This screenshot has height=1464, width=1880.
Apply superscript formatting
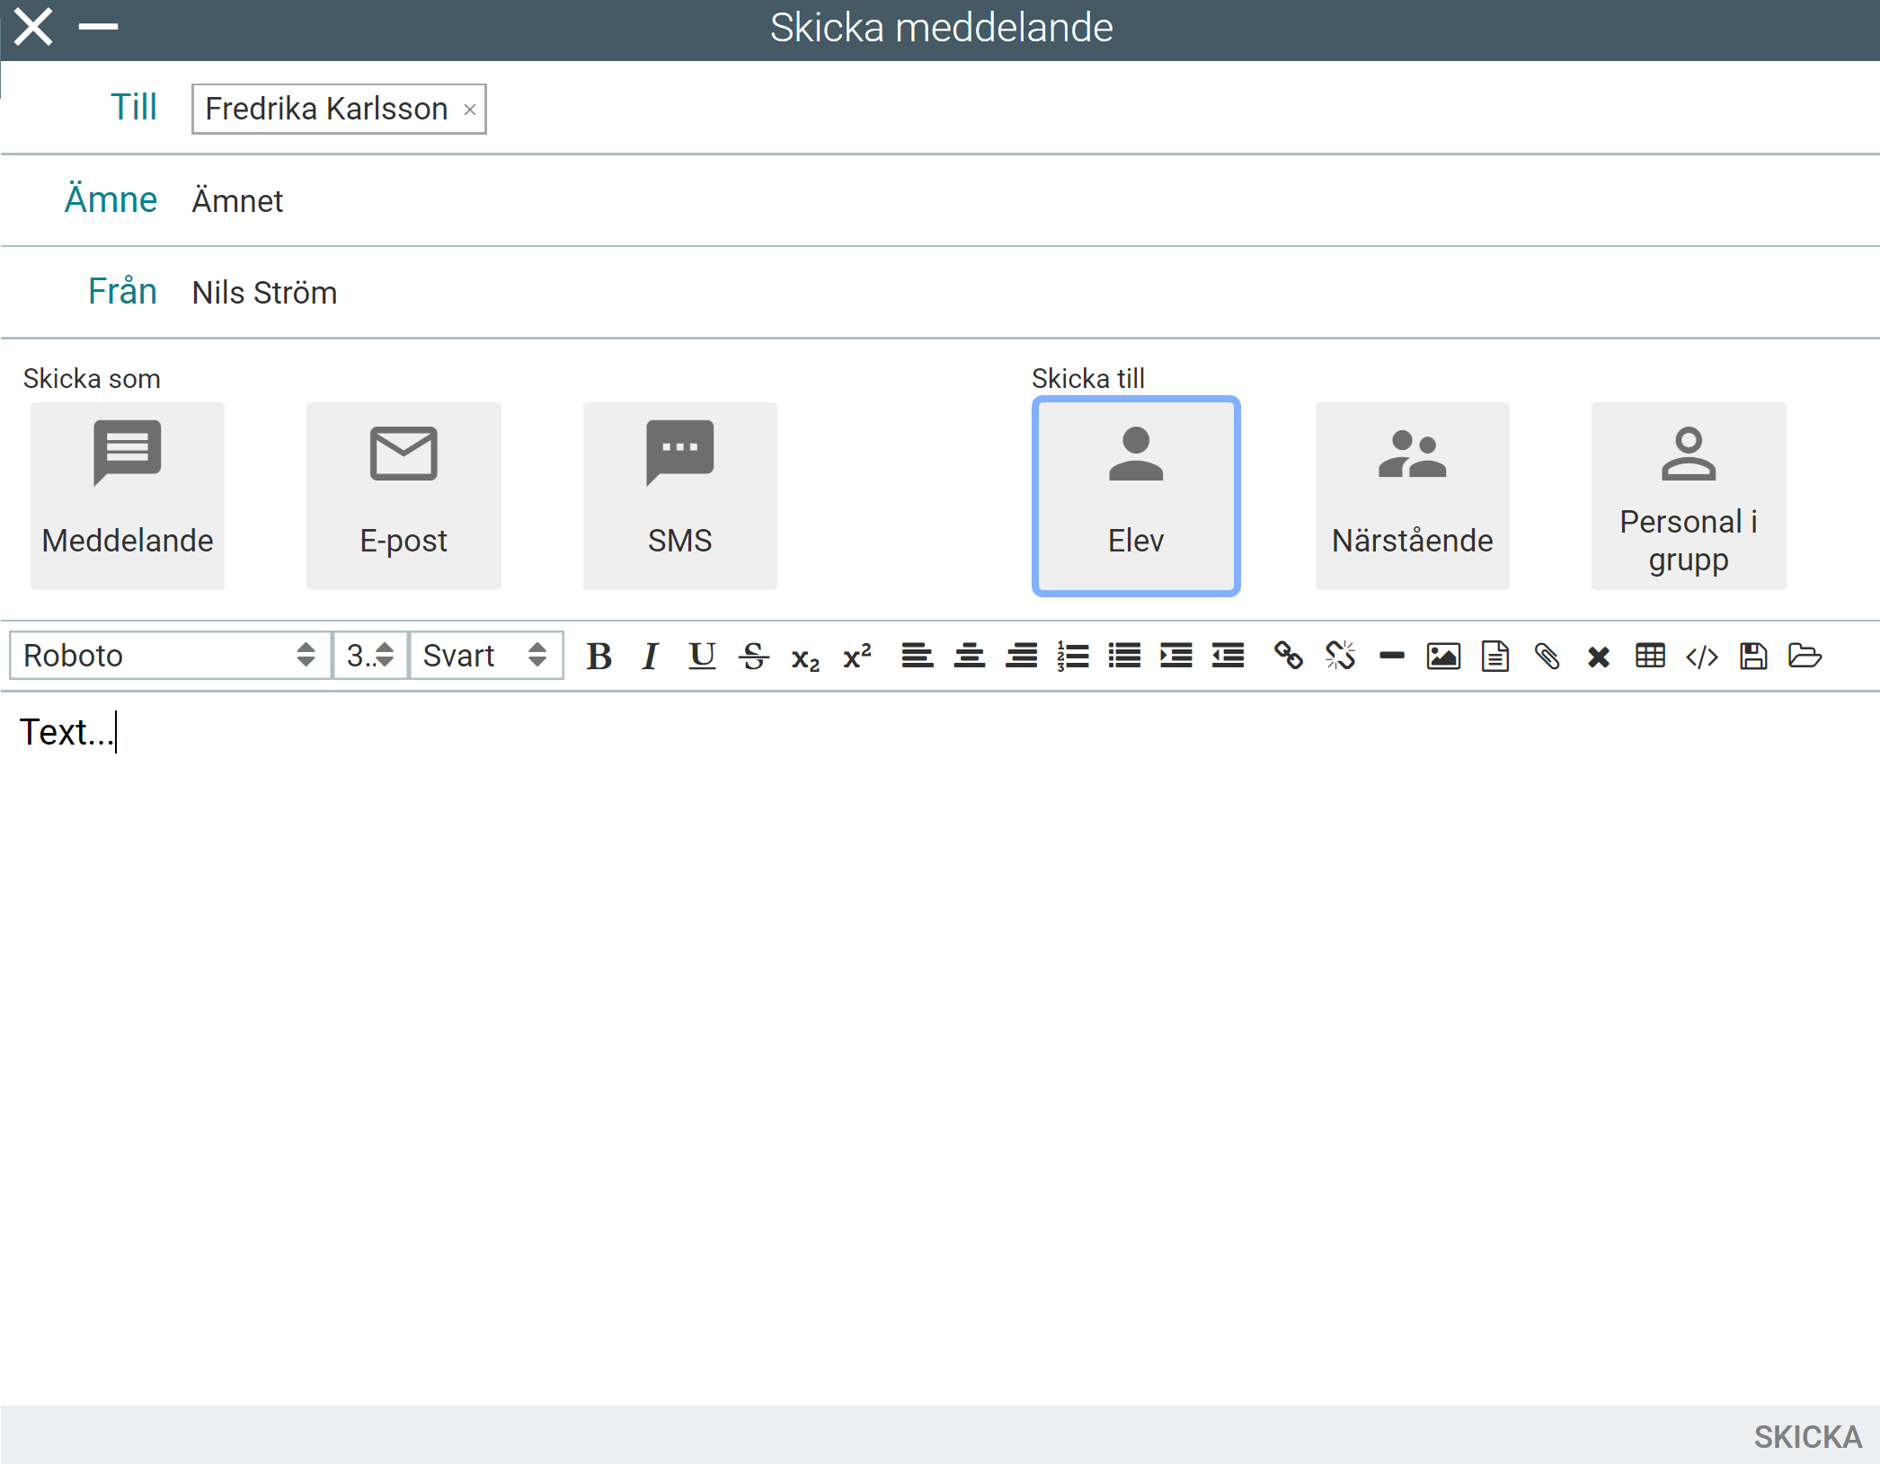(857, 657)
